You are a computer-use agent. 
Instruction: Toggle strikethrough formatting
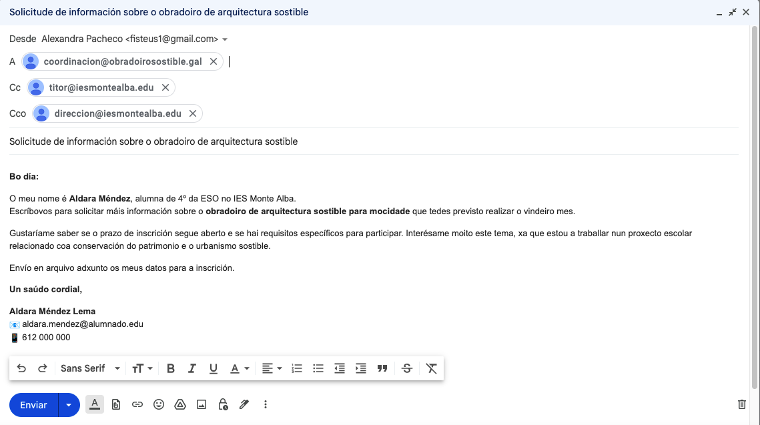coord(407,368)
